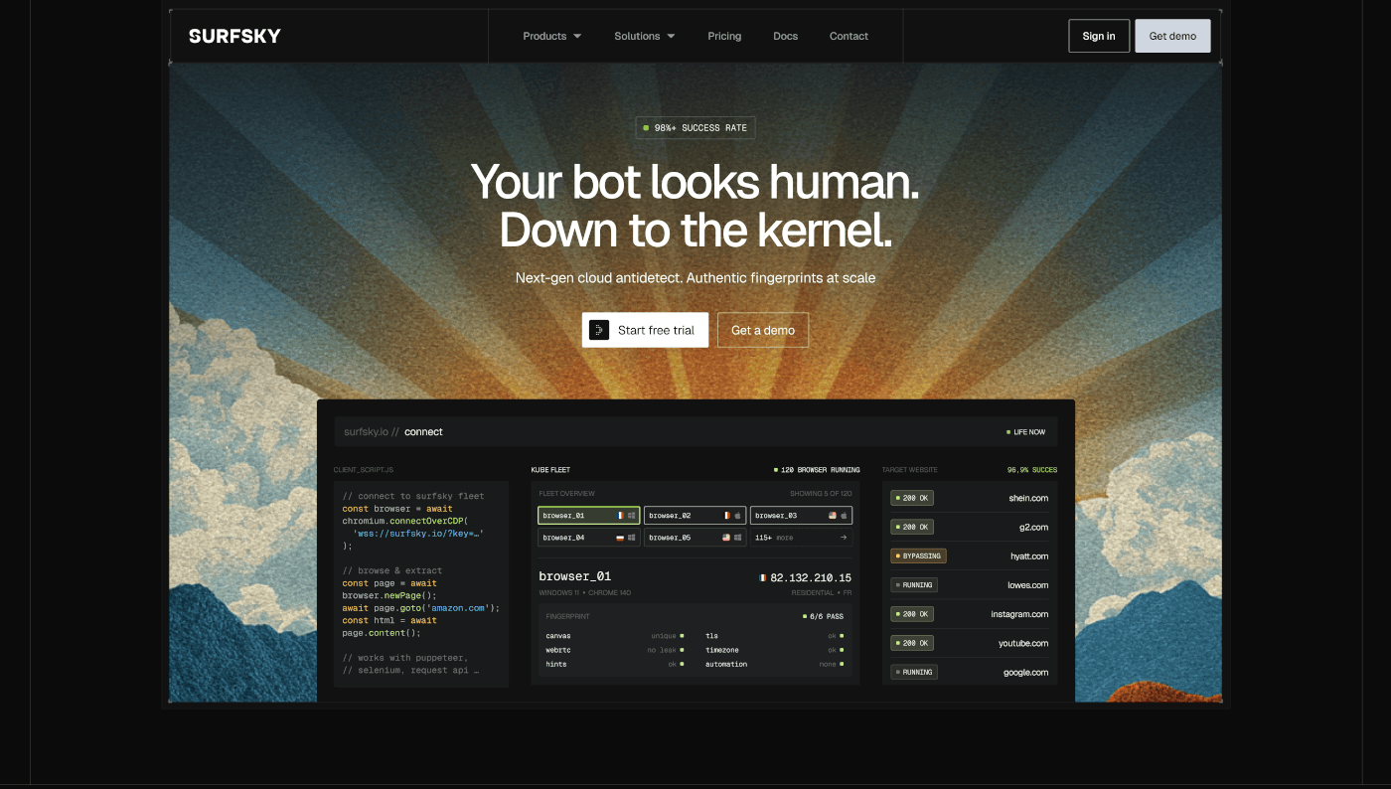Click the Polish flag on browser_04 card
The height and width of the screenshot is (789, 1391).
[x=621, y=538]
